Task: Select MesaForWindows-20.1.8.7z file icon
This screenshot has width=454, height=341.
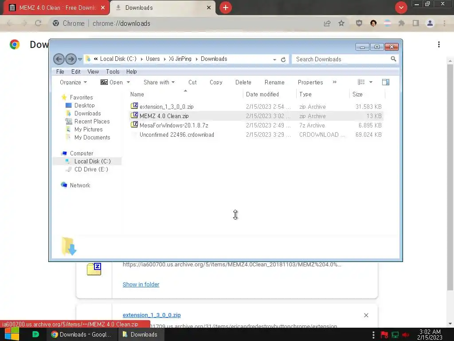Action: click(134, 125)
